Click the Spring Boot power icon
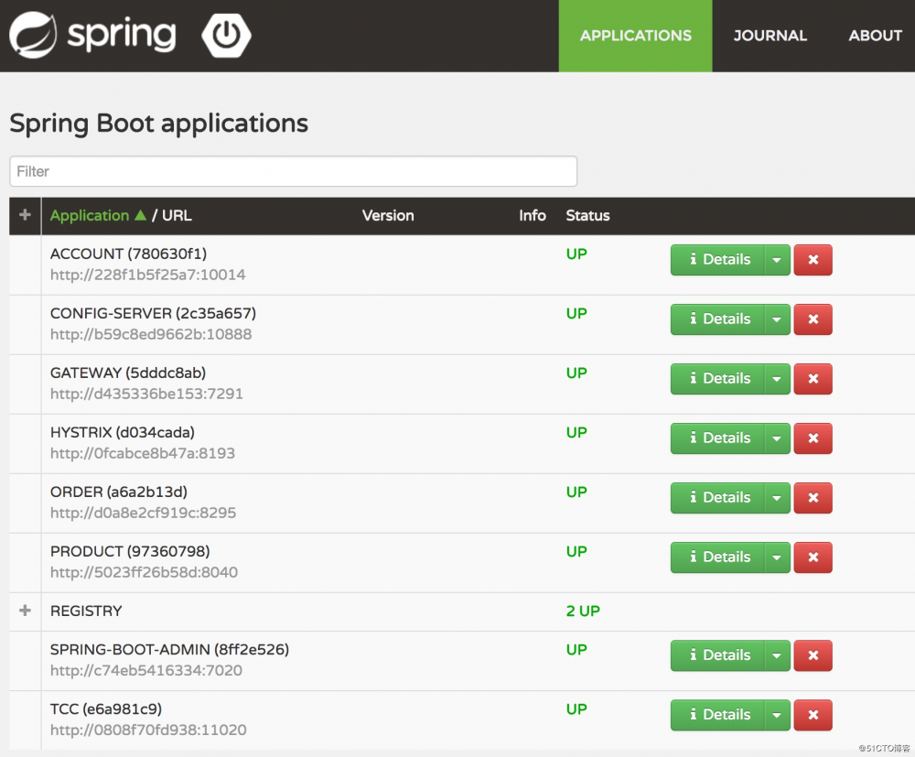This screenshot has height=757, width=915. pyautogui.click(x=226, y=36)
